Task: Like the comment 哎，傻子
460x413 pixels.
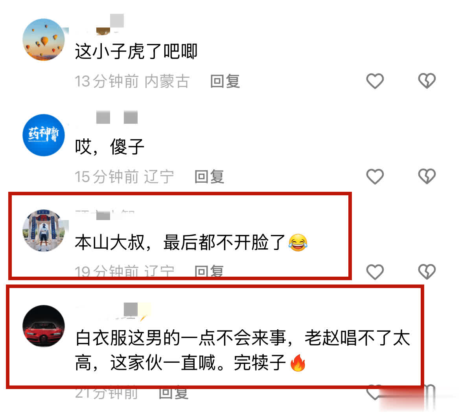Action: coord(375,176)
